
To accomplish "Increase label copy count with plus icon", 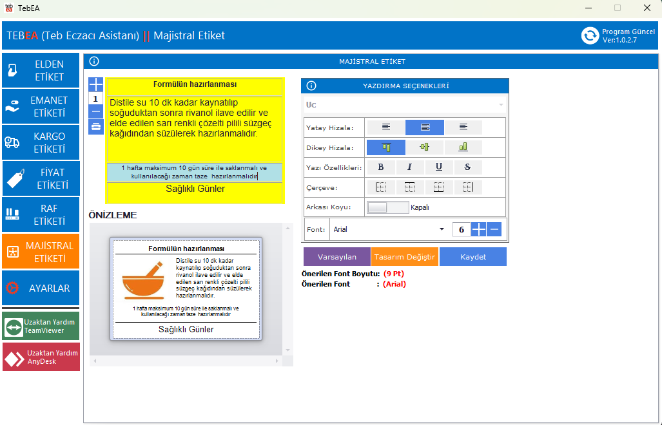I will pyautogui.click(x=95, y=84).
